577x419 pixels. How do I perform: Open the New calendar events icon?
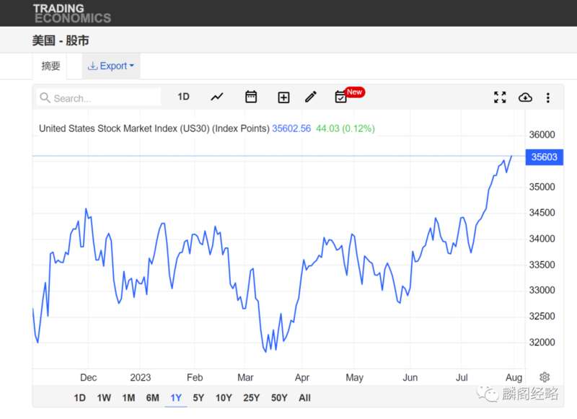tap(340, 97)
